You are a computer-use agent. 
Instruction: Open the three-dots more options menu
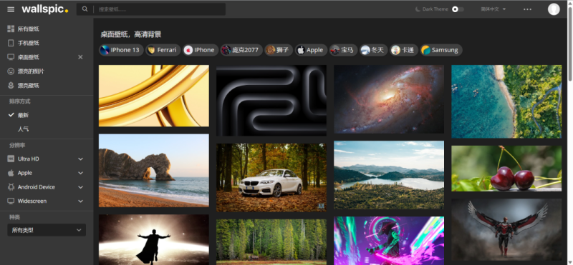(527, 9)
